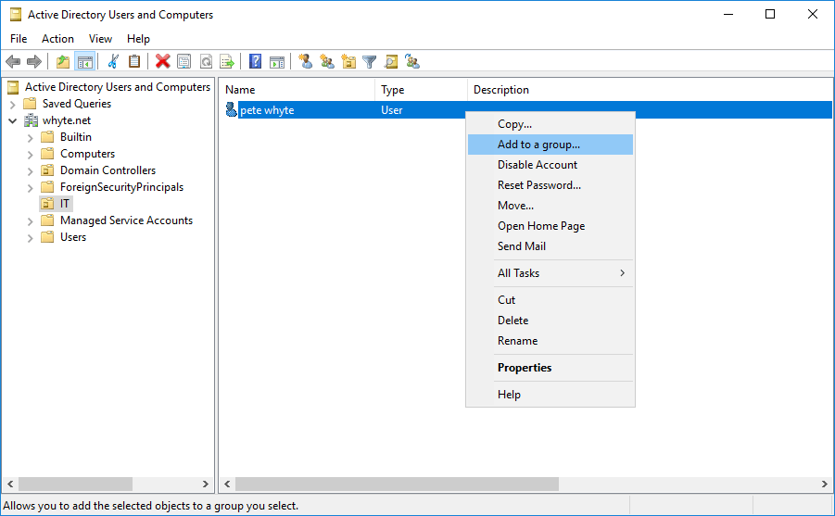Expand the Domain Controllers node

click(31, 171)
